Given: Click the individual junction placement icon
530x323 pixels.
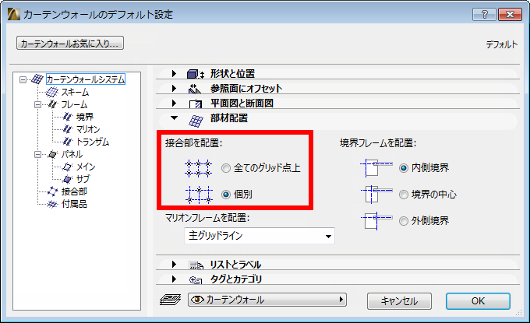Looking at the screenshot, I should 199,195.
